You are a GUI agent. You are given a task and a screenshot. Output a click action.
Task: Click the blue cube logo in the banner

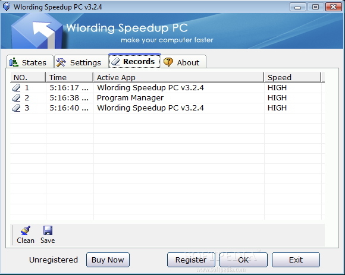[x=37, y=31]
